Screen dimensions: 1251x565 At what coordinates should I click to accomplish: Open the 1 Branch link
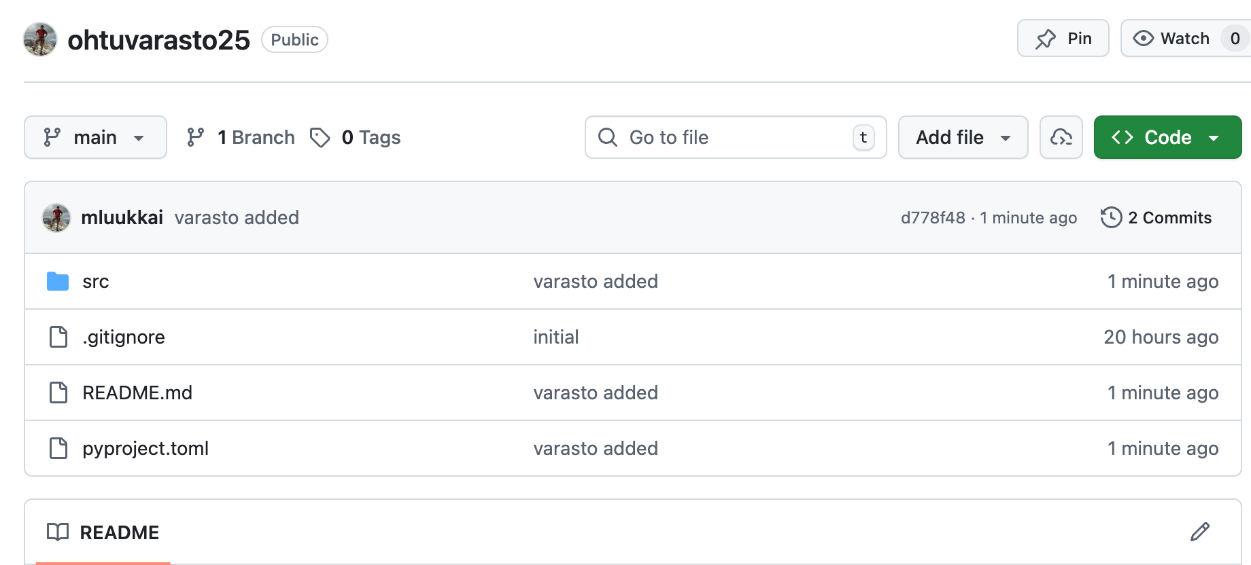(x=241, y=137)
